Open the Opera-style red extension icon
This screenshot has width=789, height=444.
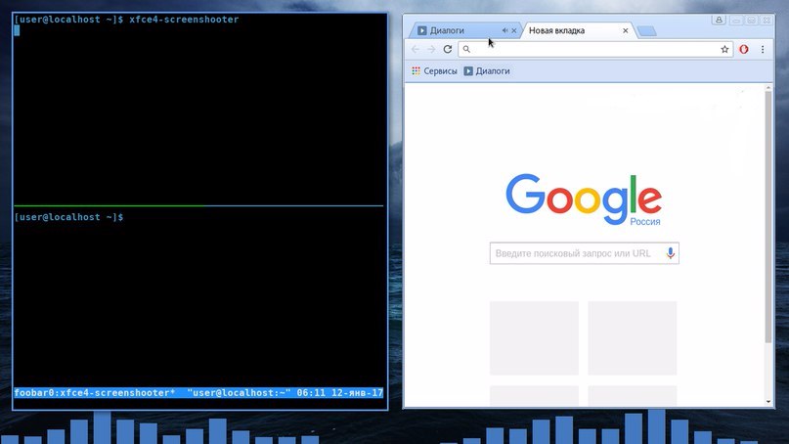744,49
